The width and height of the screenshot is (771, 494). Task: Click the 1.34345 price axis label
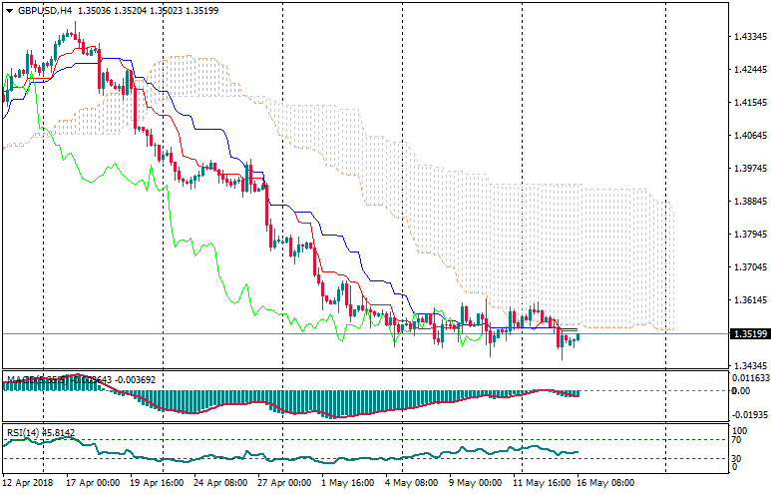[x=748, y=365]
